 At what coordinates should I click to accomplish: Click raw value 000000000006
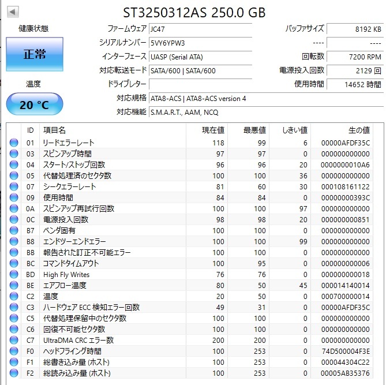coord(346,264)
